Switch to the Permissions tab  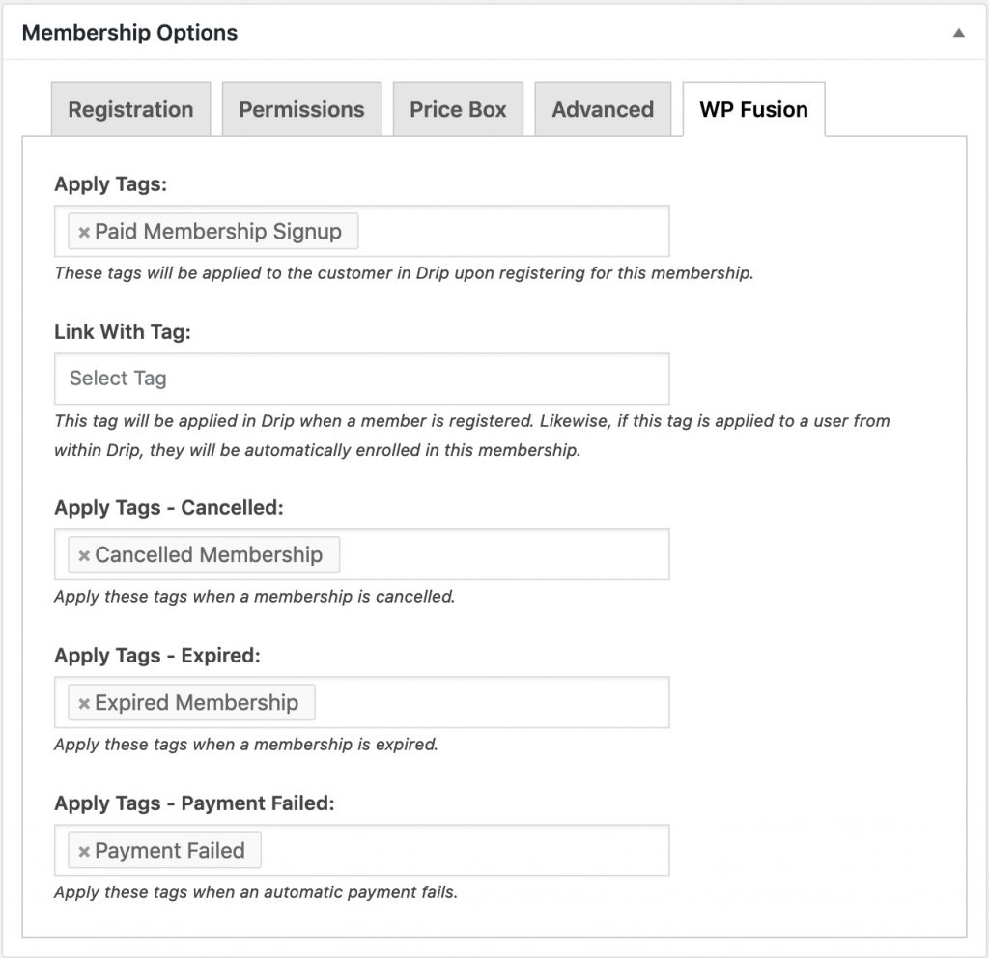tap(301, 109)
